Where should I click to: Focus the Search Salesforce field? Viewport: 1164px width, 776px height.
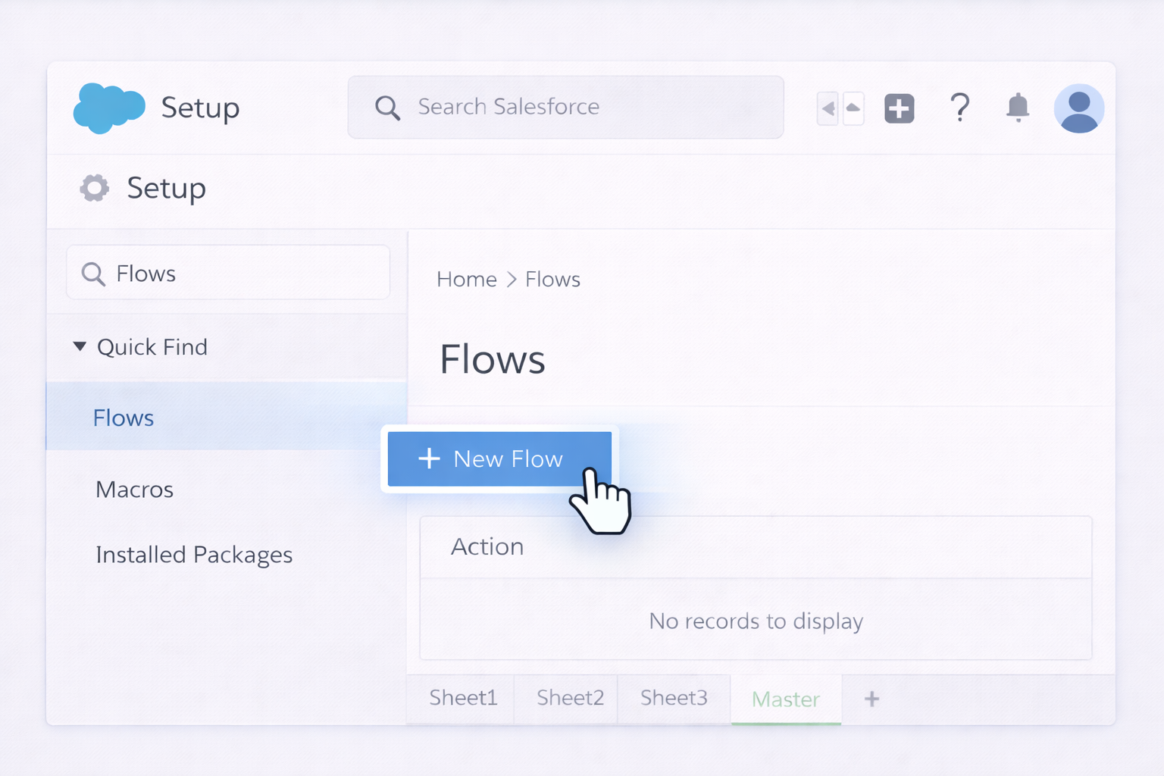click(x=565, y=107)
